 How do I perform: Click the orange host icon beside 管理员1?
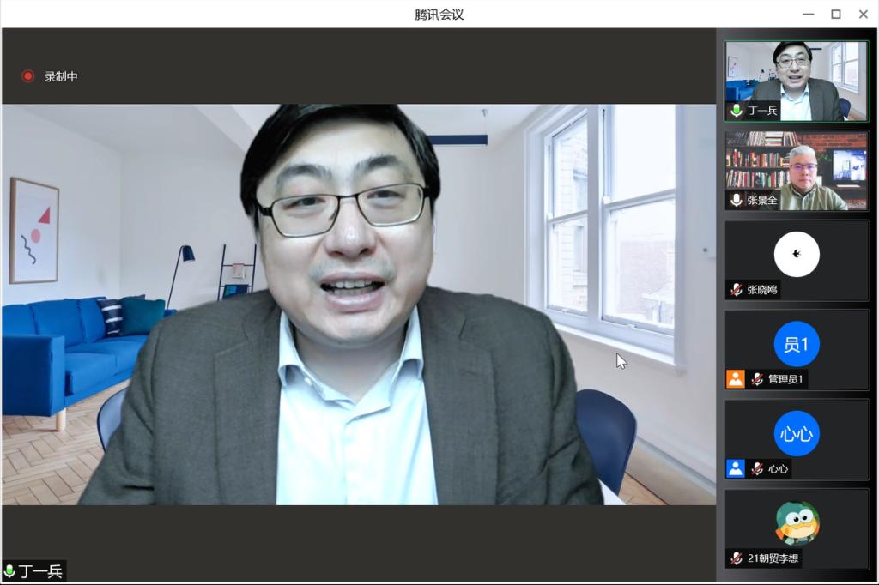click(736, 379)
